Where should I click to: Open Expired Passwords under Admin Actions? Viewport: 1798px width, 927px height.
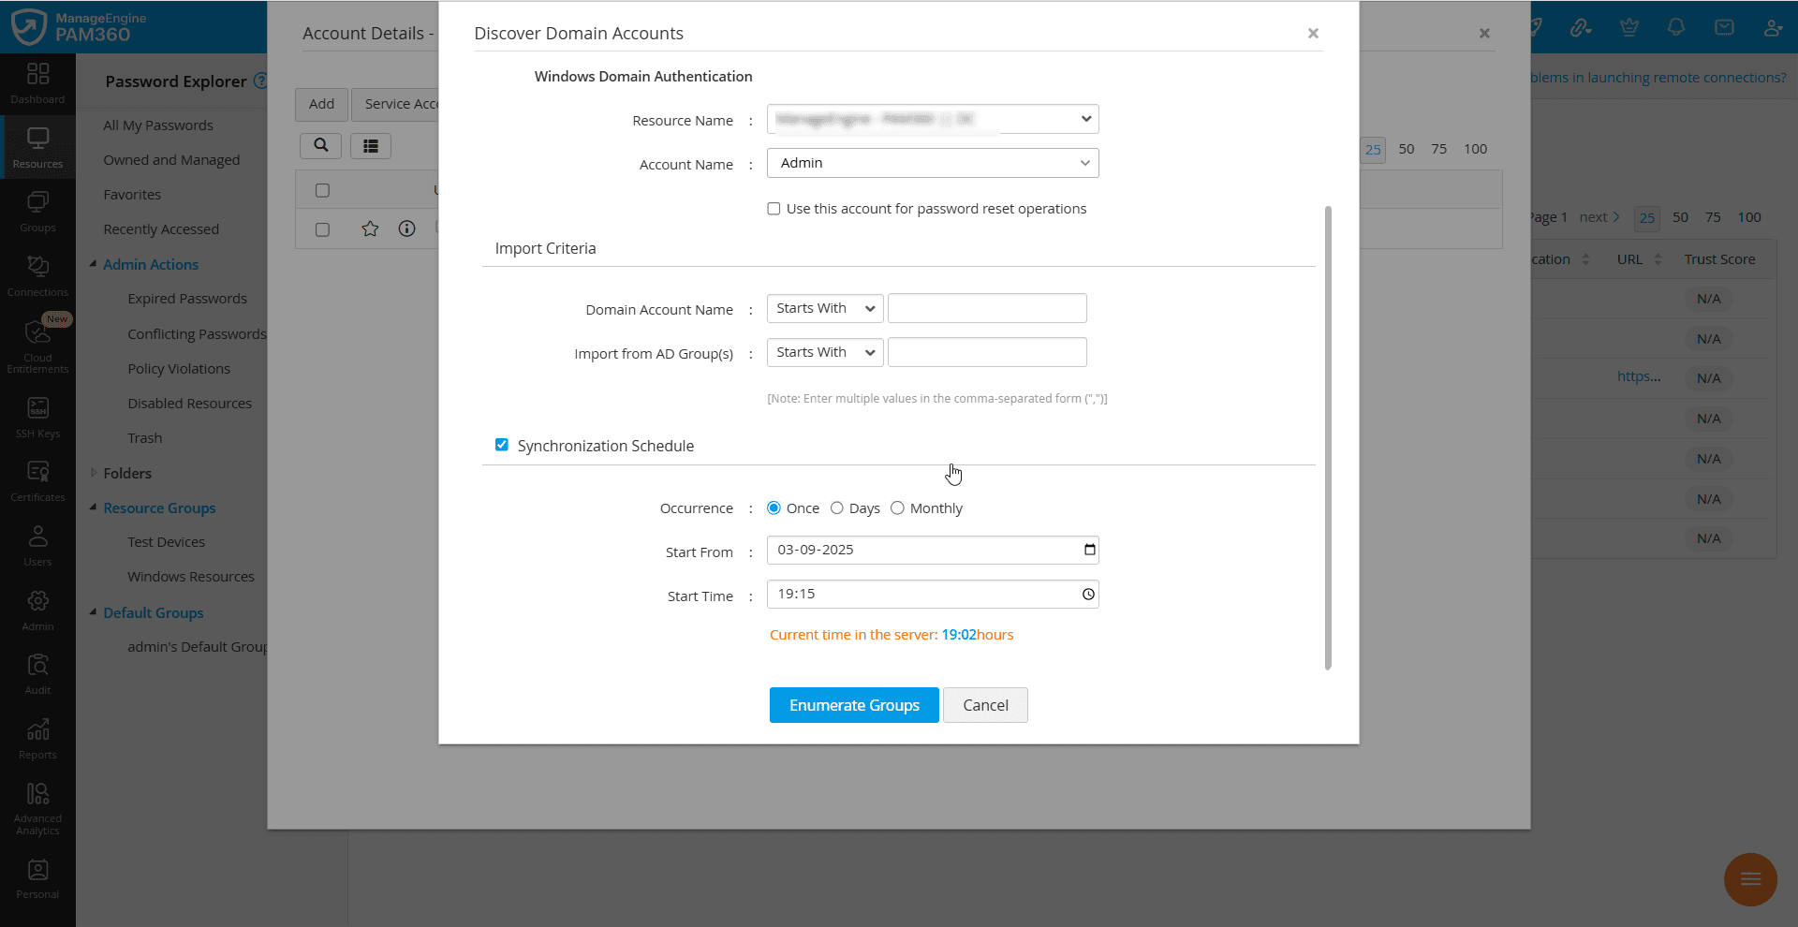point(186,298)
